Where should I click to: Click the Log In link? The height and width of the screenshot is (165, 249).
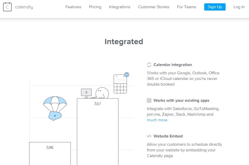tap(239, 7)
